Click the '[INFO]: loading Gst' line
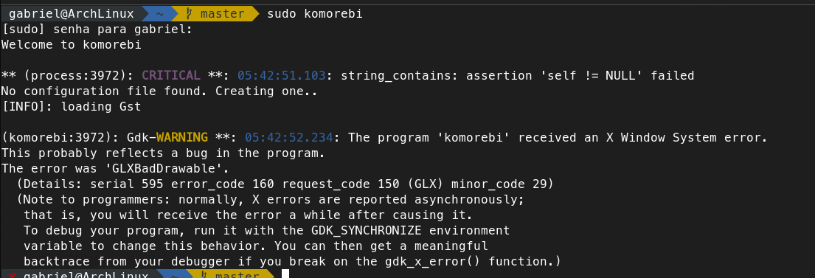The image size is (815, 278). pos(72,107)
